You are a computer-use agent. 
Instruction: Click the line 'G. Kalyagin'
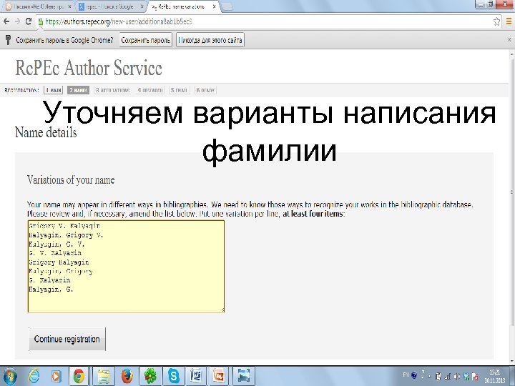click(49, 280)
